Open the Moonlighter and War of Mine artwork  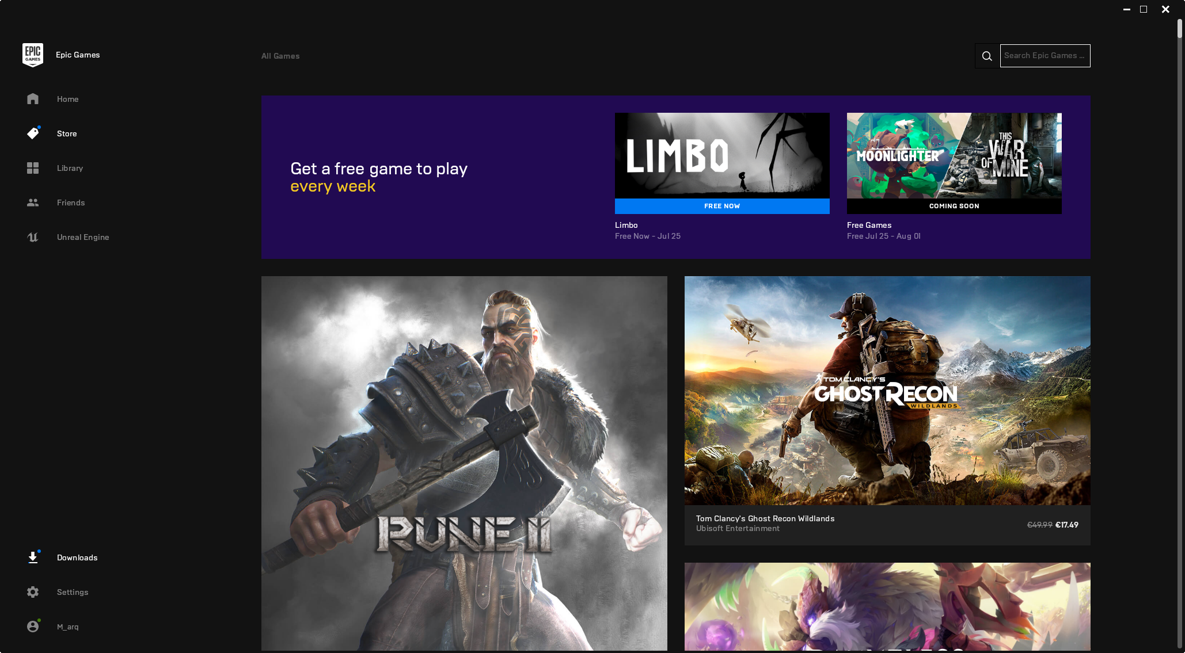pyautogui.click(x=954, y=155)
